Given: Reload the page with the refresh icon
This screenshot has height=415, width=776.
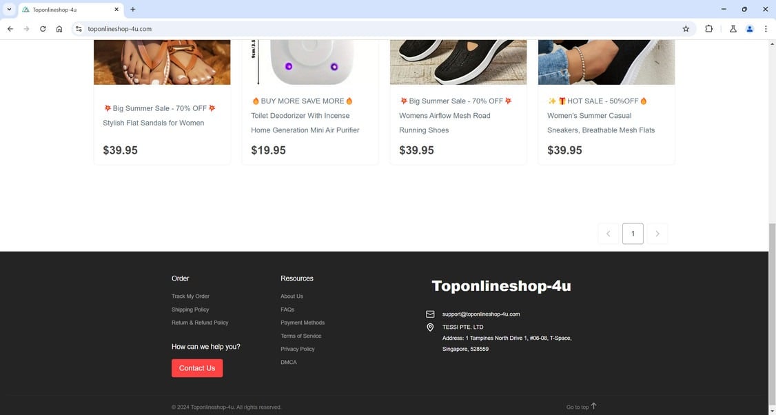Looking at the screenshot, I should (x=43, y=29).
